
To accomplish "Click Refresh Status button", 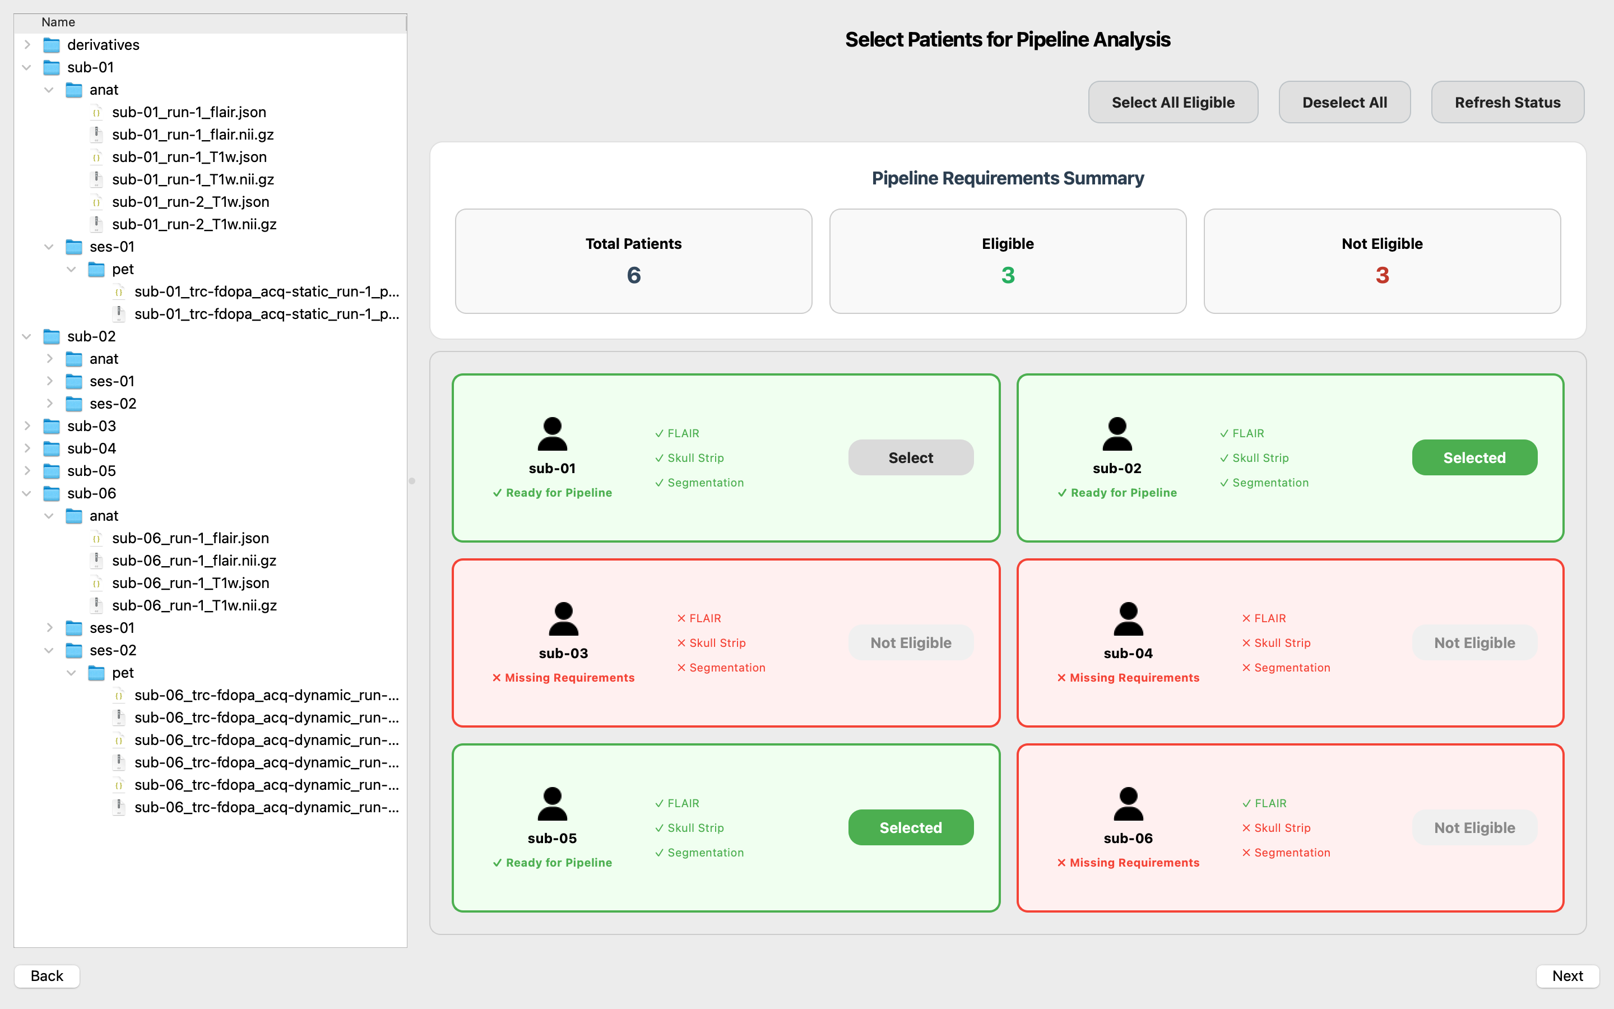I will click(1508, 102).
